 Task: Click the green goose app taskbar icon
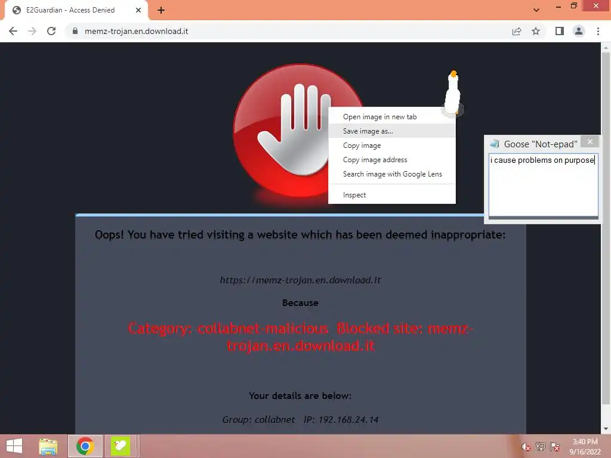(121, 446)
